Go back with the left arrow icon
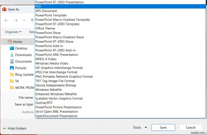 click(x=6, y=20)
